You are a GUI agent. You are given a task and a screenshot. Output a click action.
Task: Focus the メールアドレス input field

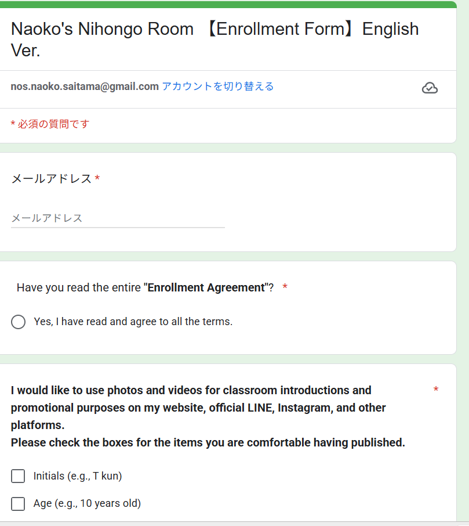[118, 218]
